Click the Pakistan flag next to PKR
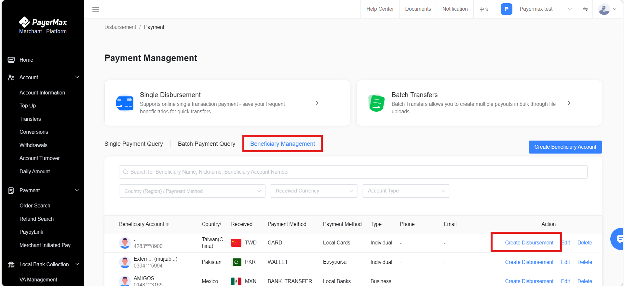The image size is (624, 286). click(x=236, y=262)
